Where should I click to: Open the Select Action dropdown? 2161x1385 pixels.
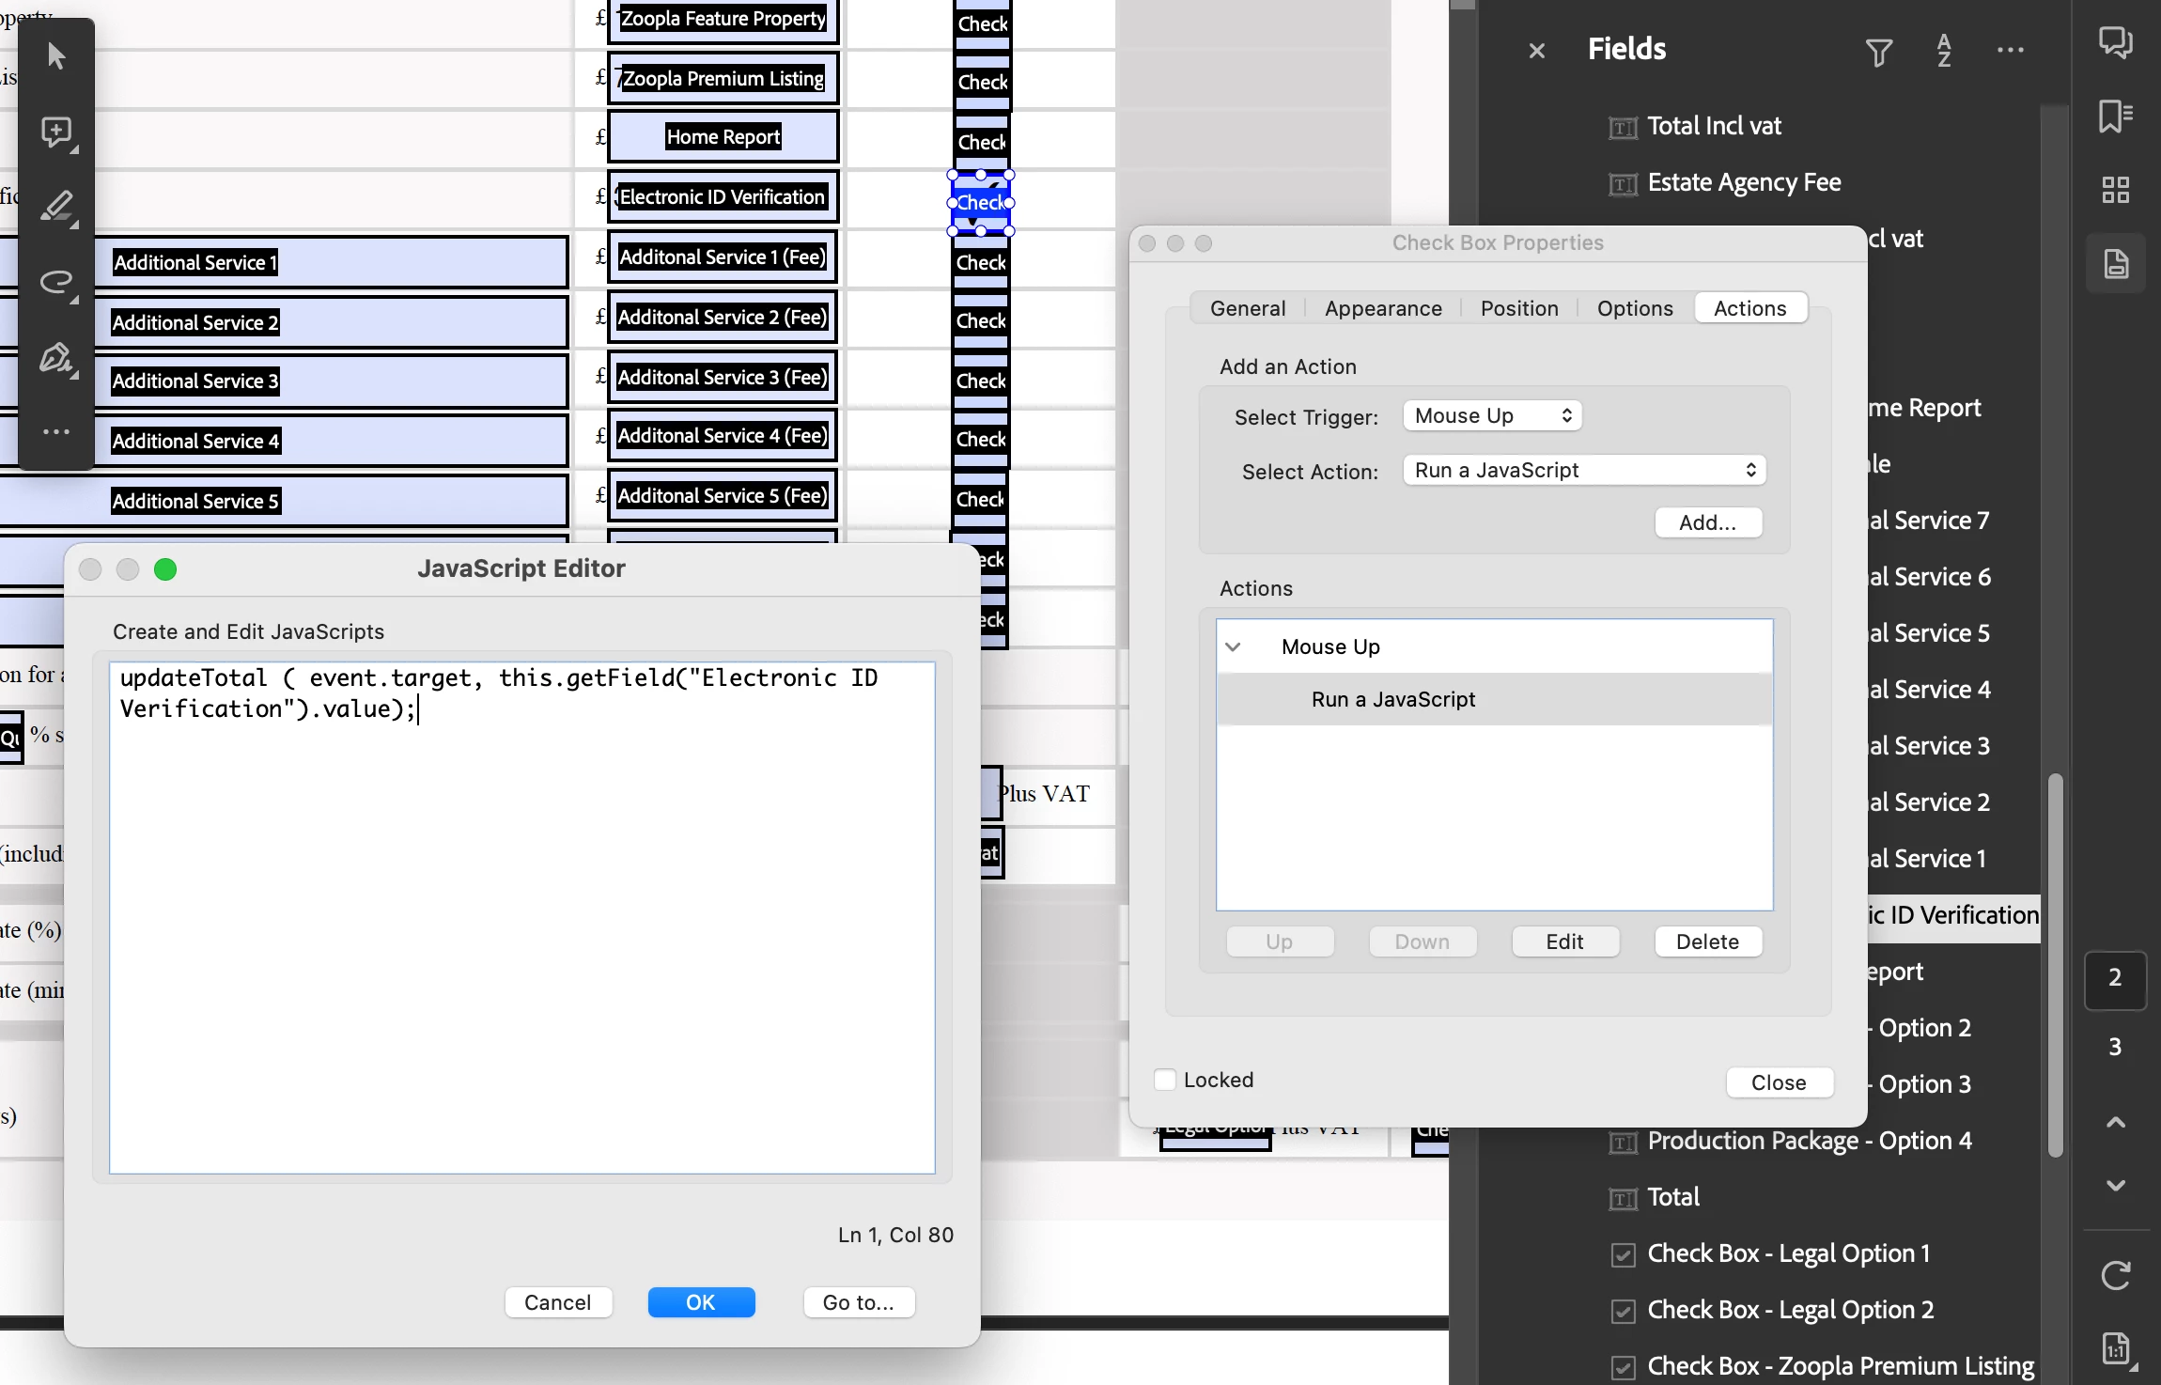click(x=1584, y=471)
